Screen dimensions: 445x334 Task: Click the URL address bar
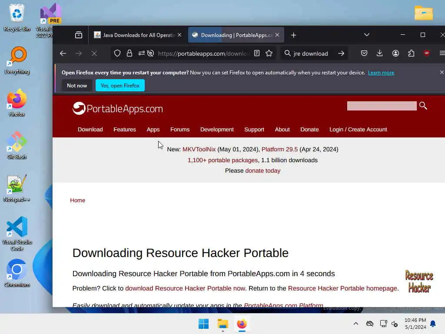[x=203, y=53]
